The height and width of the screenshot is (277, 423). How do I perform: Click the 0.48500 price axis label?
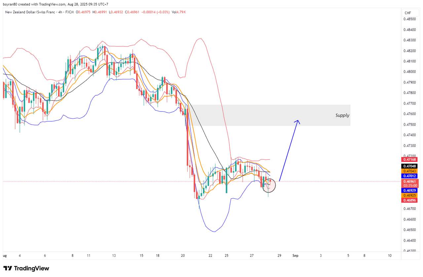410,19
